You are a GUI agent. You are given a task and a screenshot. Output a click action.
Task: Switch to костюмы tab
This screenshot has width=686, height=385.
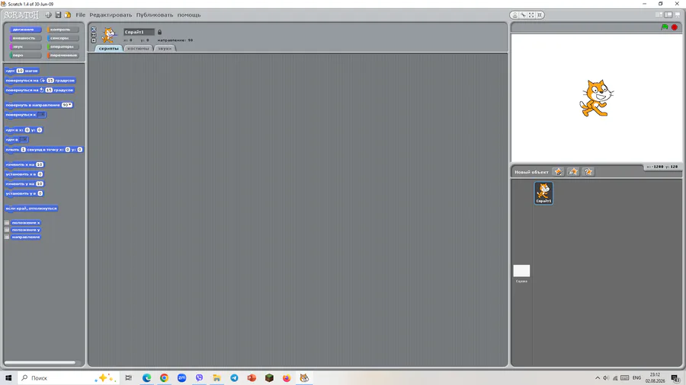(138, 49)
